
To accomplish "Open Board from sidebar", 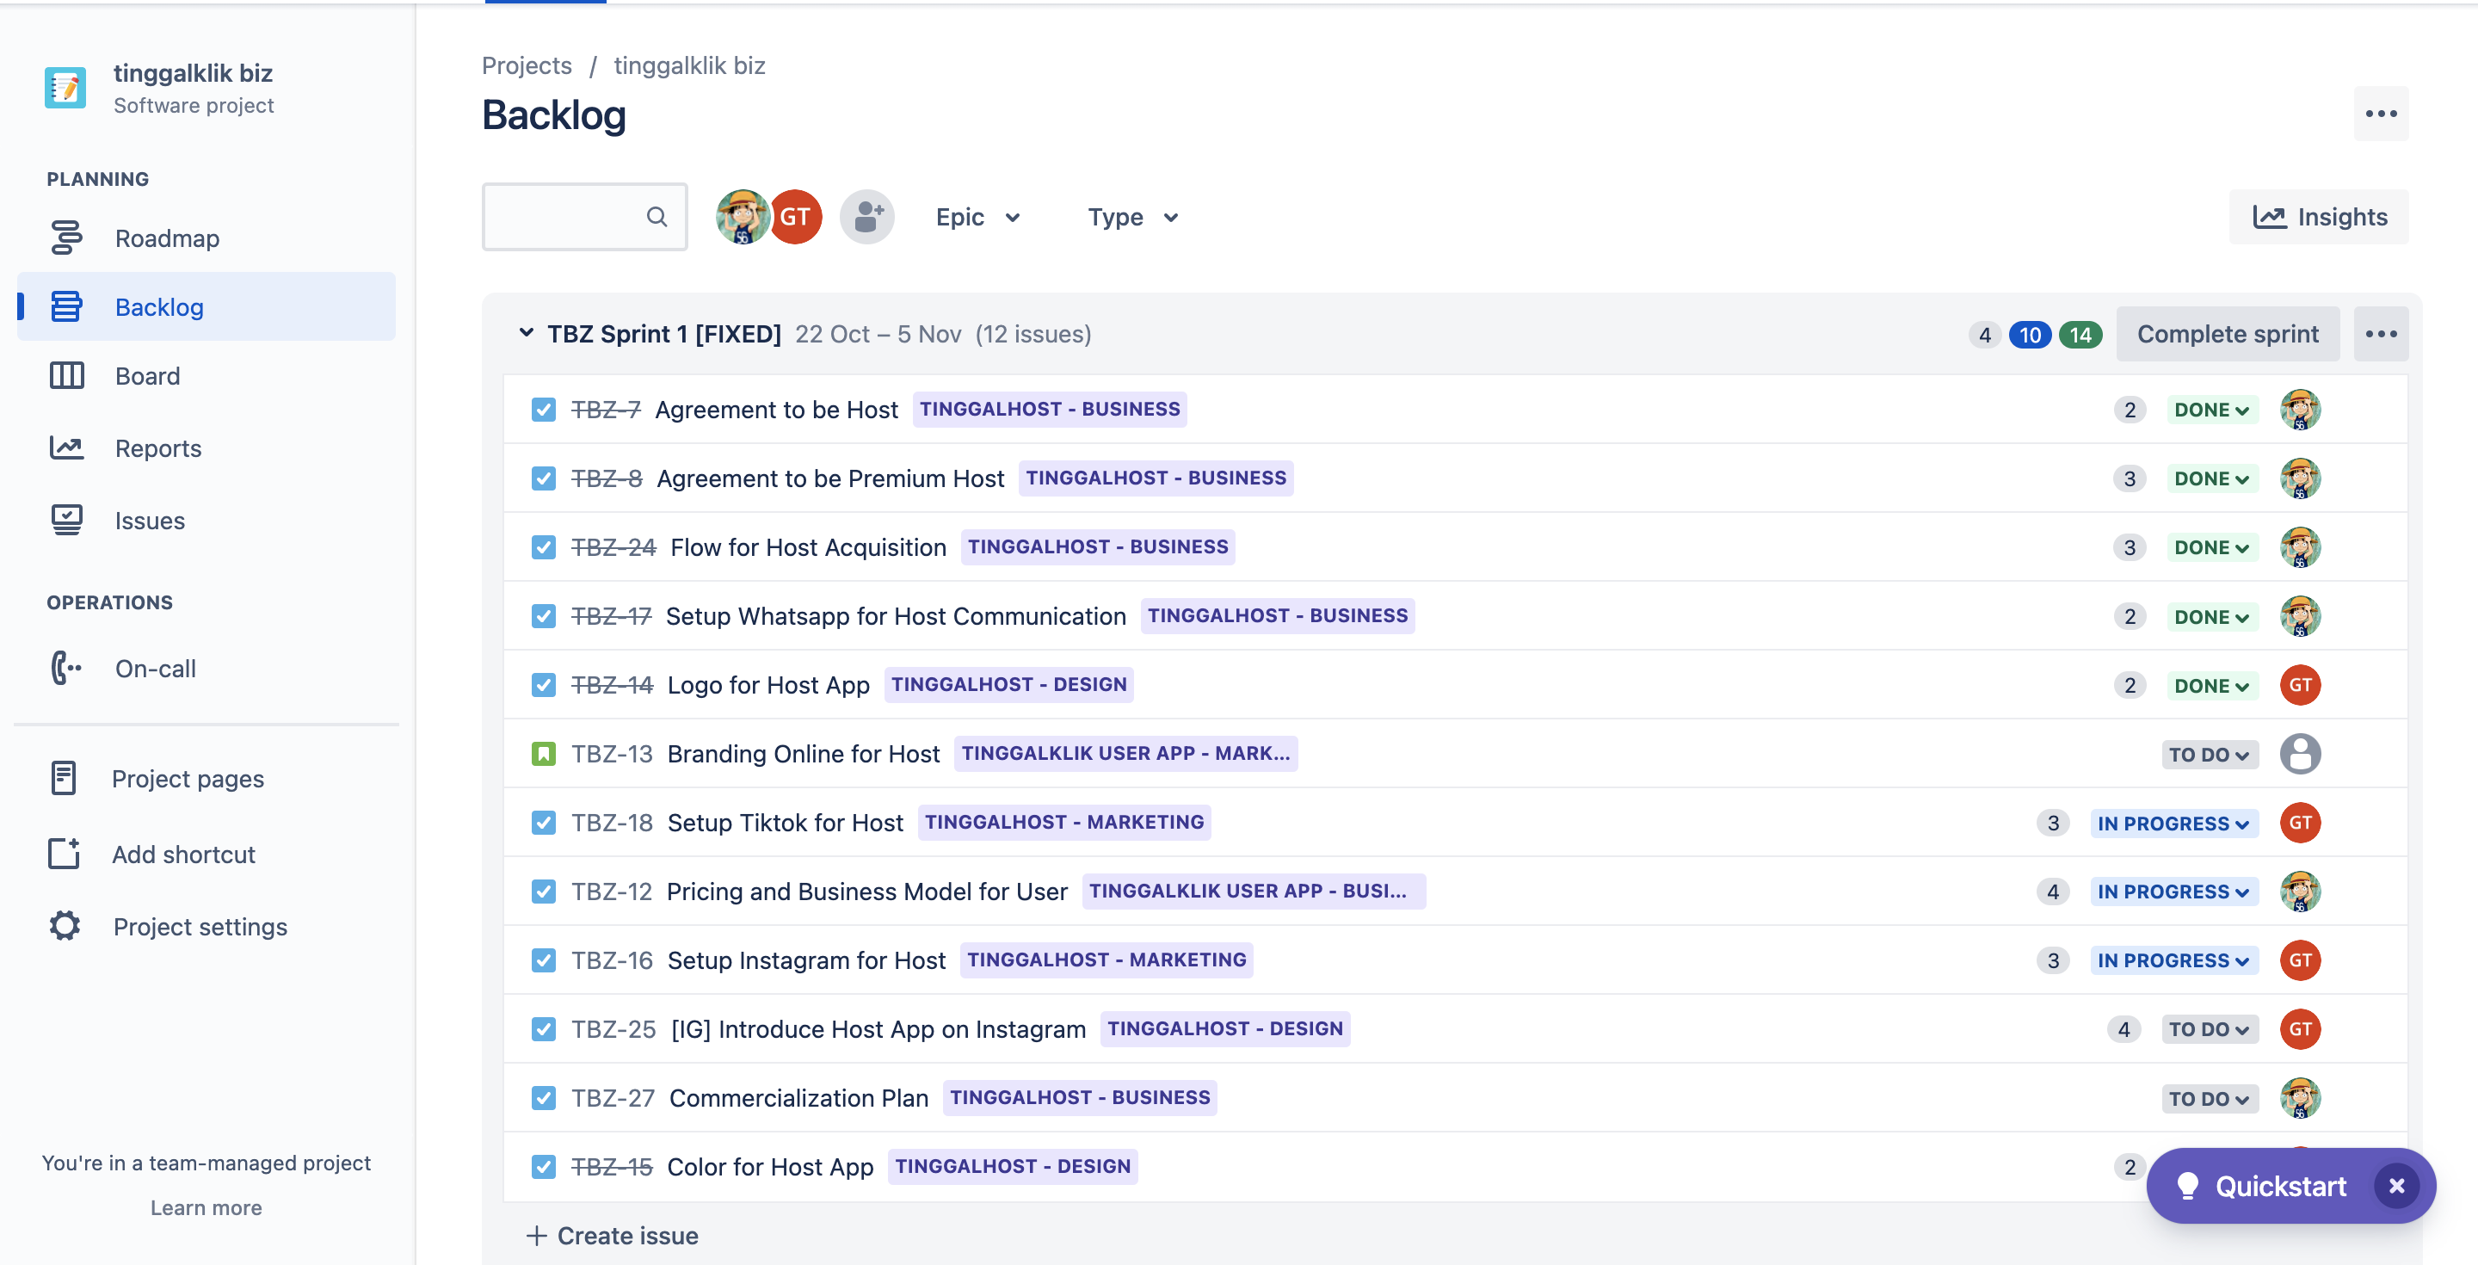I will coord(206,375).
